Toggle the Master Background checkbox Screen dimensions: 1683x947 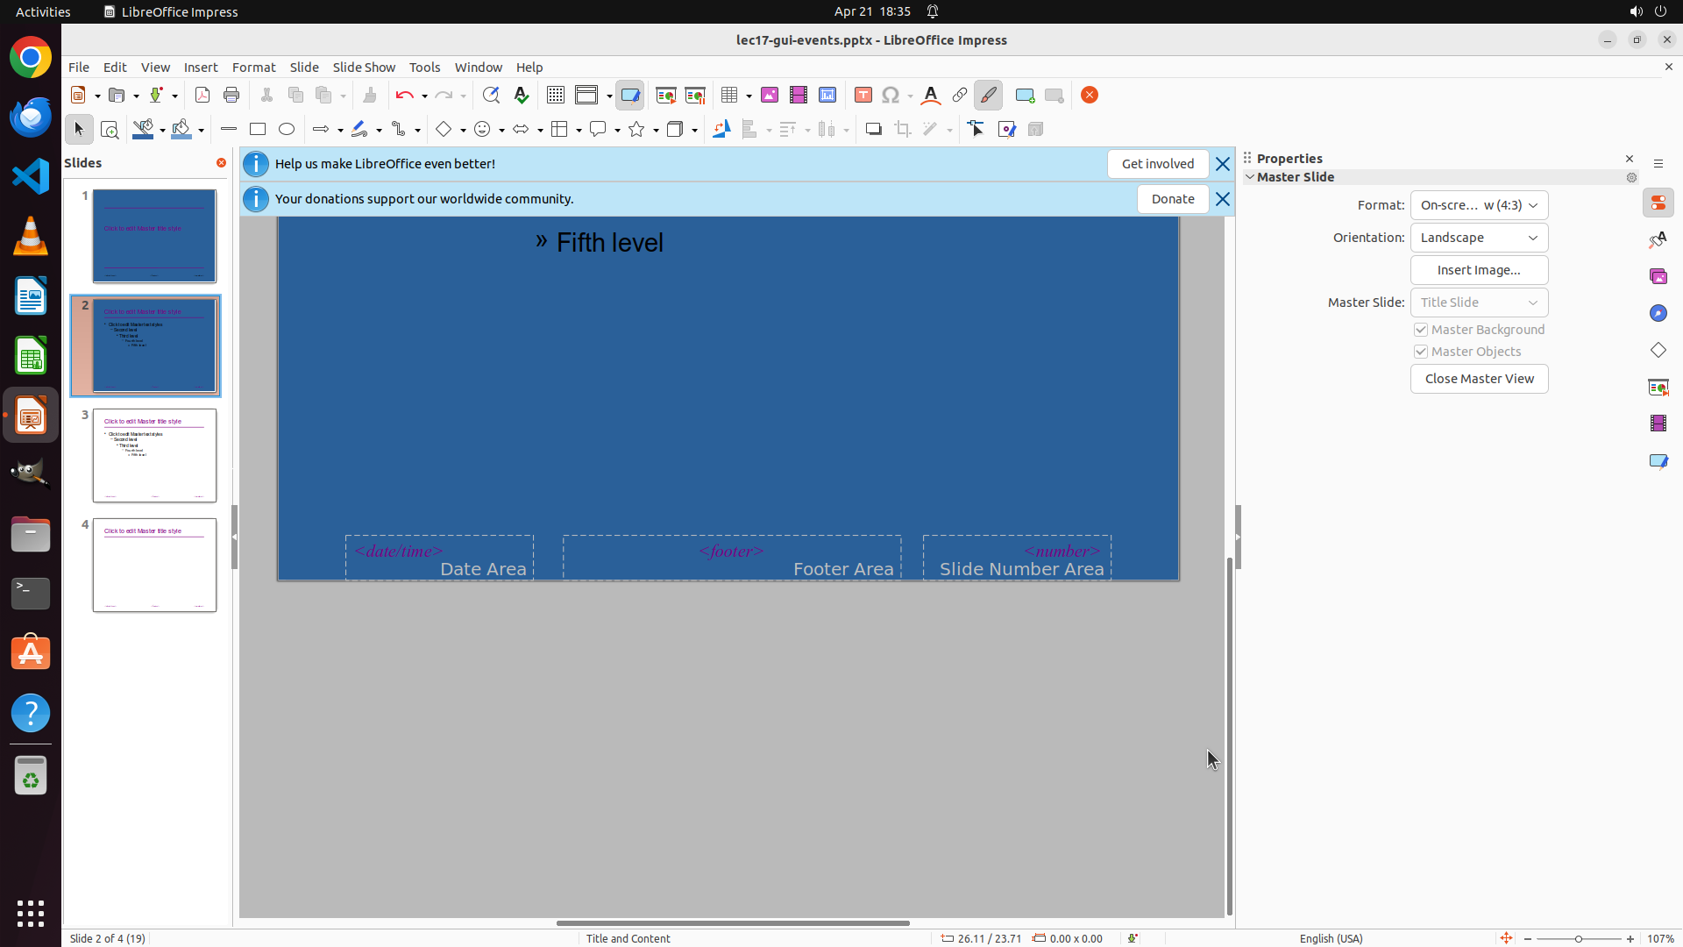[1421, 330]
